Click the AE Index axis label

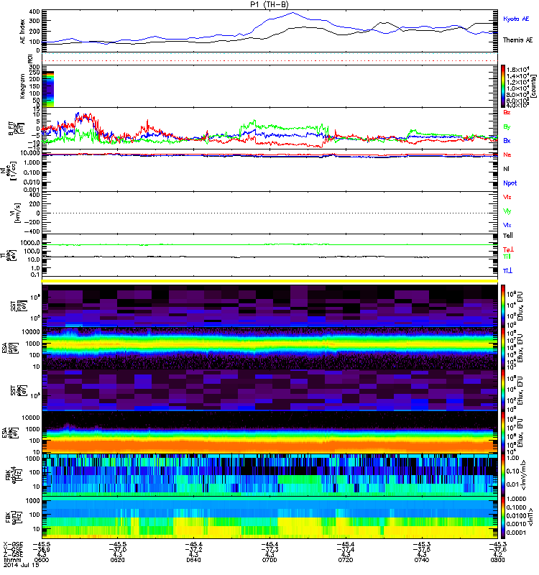click(23, 31)
